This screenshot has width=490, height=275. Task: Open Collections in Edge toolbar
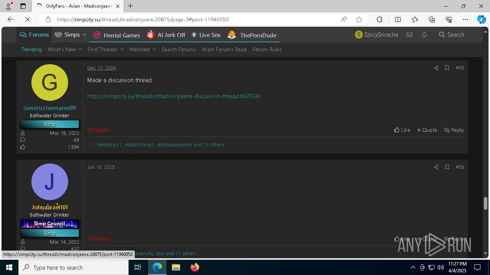tap(432, 19)
